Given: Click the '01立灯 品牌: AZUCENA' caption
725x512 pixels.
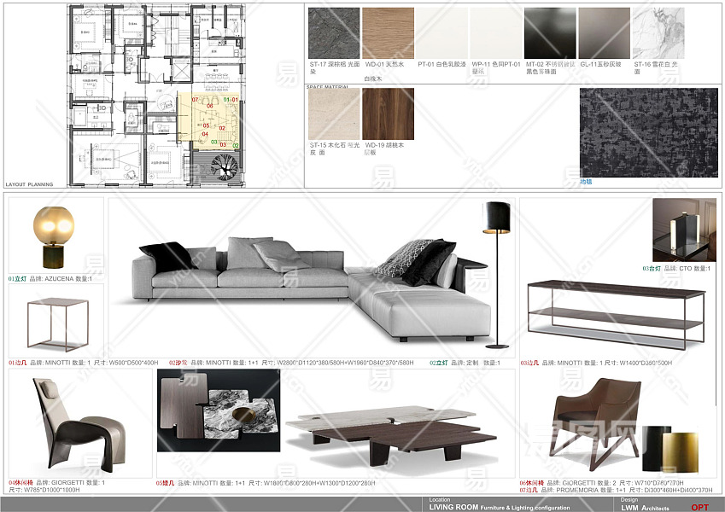Looking at the screenshot, I should click(50, 279).
